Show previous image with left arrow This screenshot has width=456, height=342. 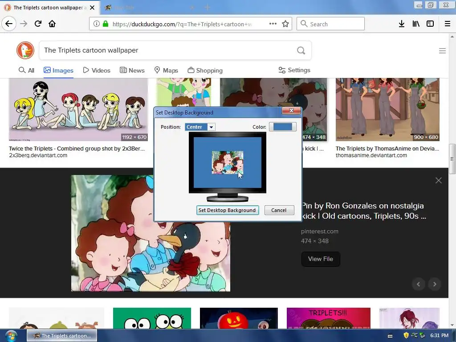click(x=419, y=284)
